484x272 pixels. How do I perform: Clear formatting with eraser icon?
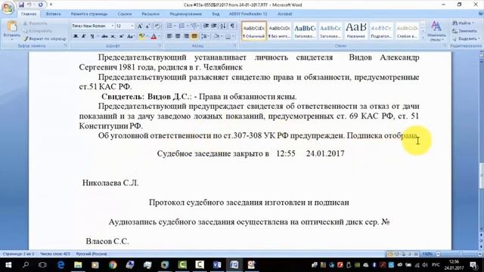click(157, 26)
